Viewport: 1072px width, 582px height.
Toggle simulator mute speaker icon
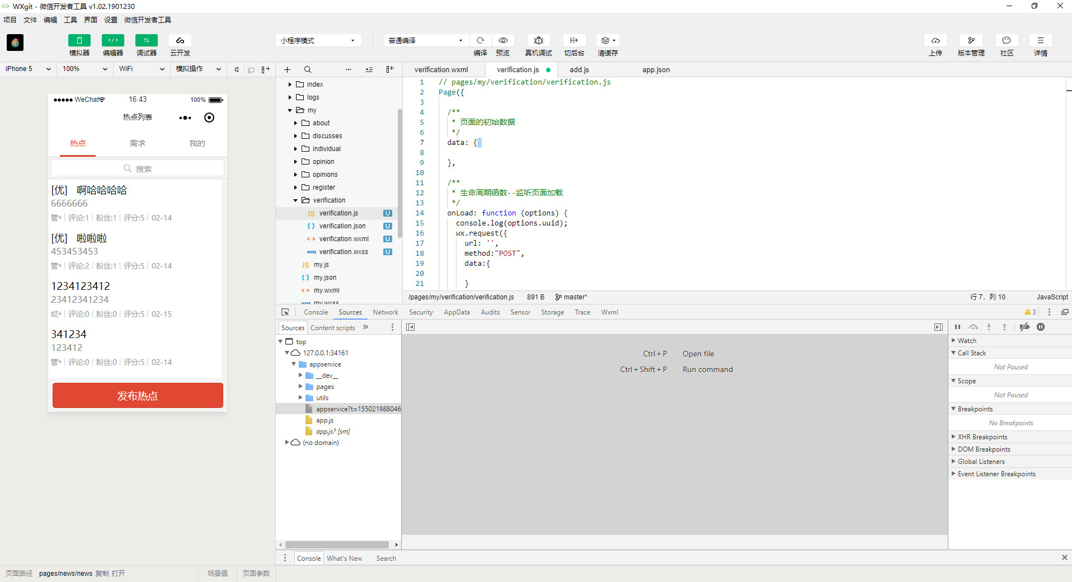(237, 69)
